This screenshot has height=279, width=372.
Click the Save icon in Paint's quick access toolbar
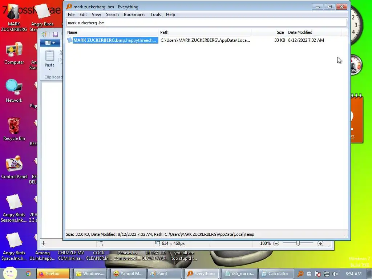click(56, 35)
